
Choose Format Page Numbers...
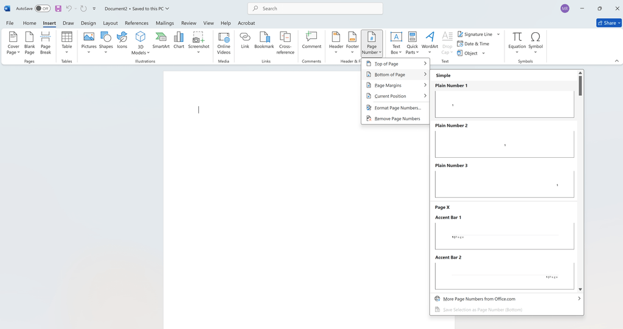[x=395, y=108]
